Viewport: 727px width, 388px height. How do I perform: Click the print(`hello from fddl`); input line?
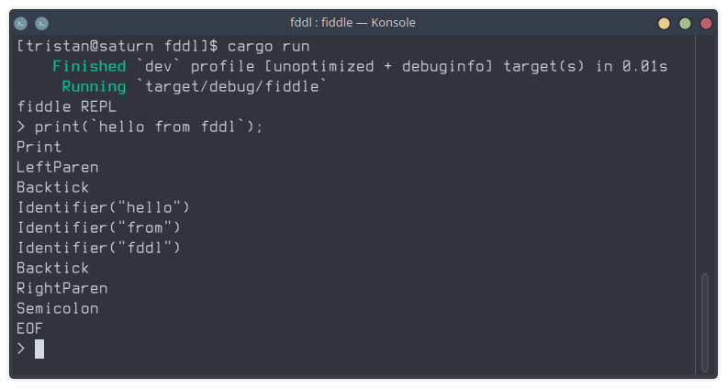click(x=149, y=127)
